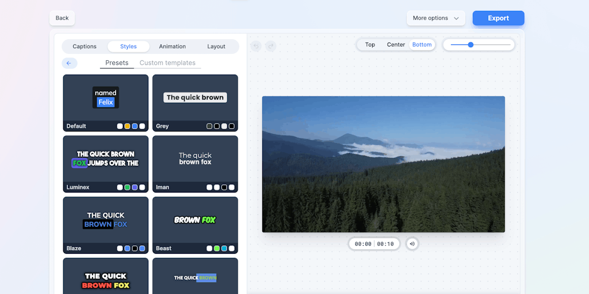Screen dimensions: 589x294
Task: Choose the Luminex preset thumbnail
Action: click(x=106, y=164)
